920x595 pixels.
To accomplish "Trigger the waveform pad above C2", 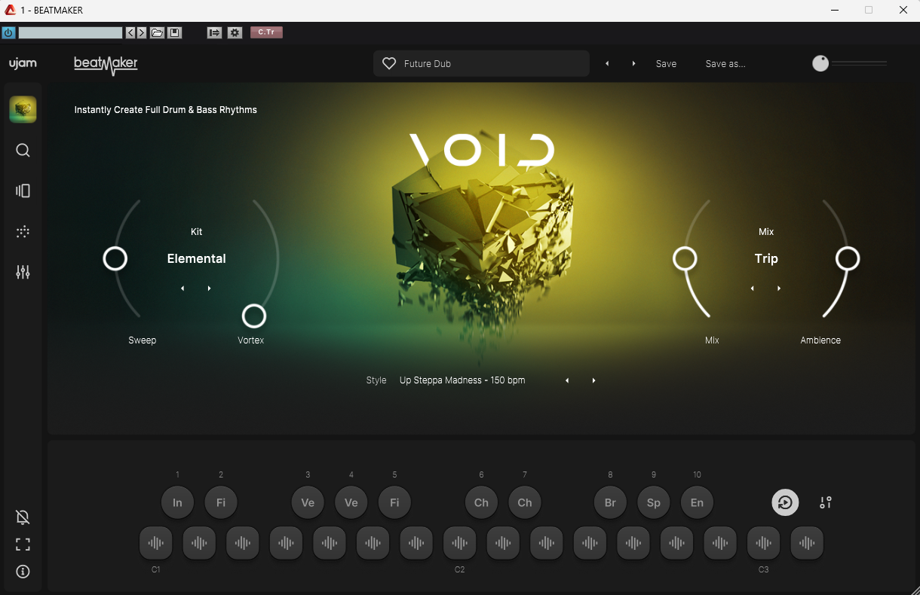I will coord(460,542).
